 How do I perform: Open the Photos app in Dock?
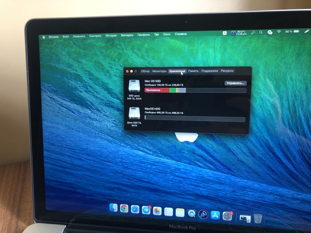click(x=157, y=211)
